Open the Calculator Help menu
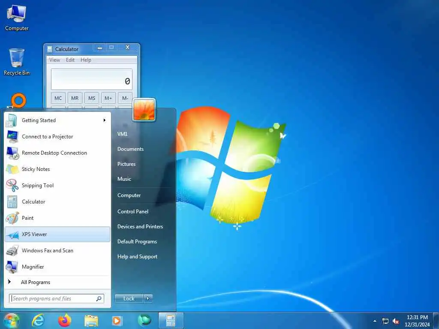This screenshot has width=439, height=329. click(86, 60)
